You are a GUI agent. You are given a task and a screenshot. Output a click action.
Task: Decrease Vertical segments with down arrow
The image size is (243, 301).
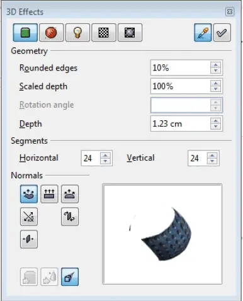pos(212,161)
